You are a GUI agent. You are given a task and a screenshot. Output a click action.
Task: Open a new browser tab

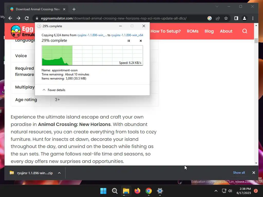click(74, 9)
